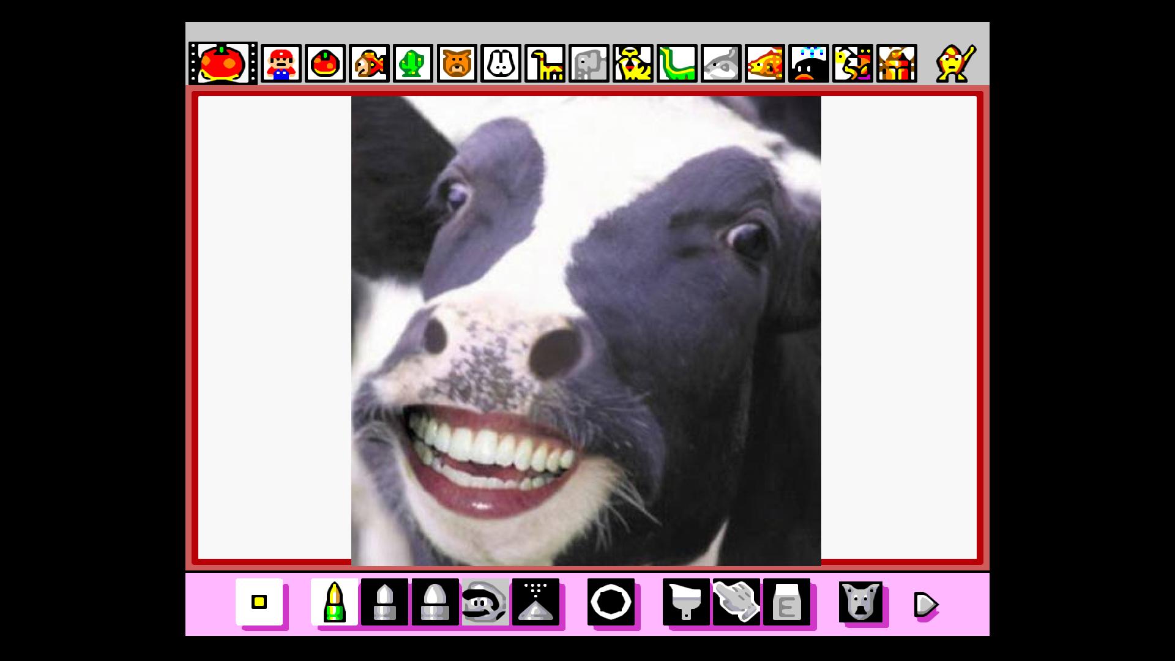Select the small pen tool
1175x661 pixels.
pyautogui.click(x=334, y=602)
